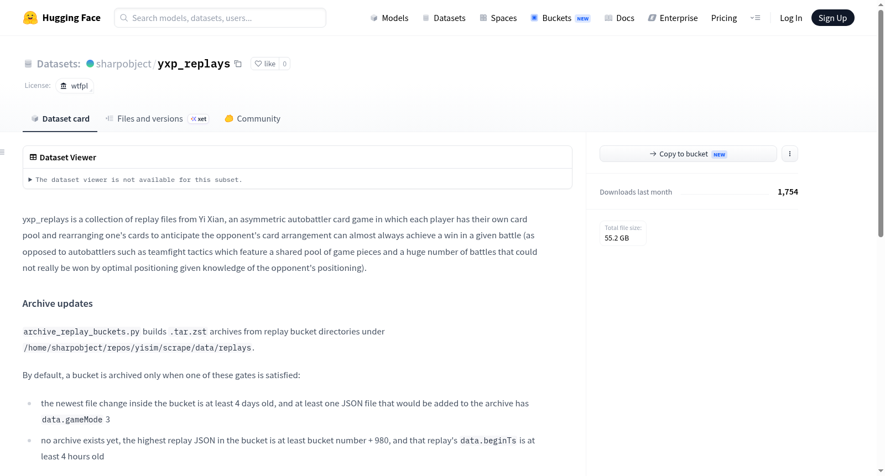
Task: Click the Datasets breadcrumb link
Action: pos(59,64)
